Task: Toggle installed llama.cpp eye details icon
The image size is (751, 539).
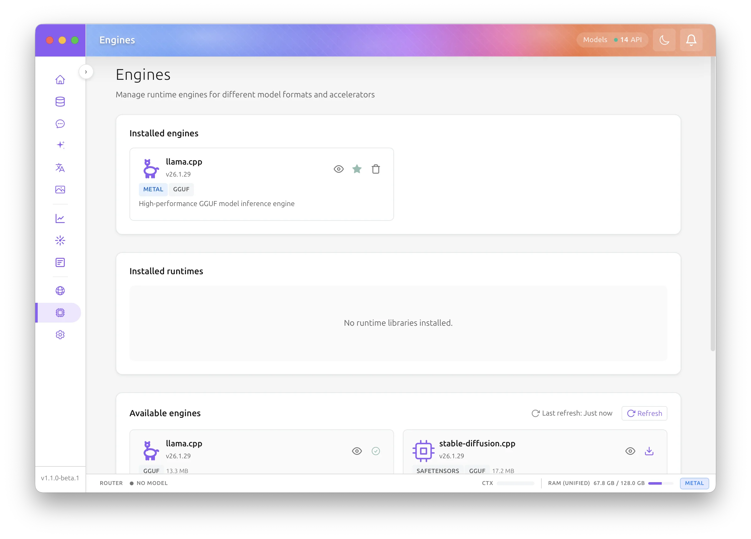Action: tap(338, 169)
